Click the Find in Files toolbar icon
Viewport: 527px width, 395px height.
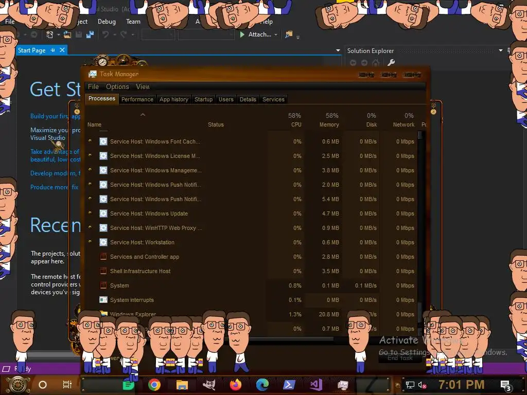coord(289,34)
